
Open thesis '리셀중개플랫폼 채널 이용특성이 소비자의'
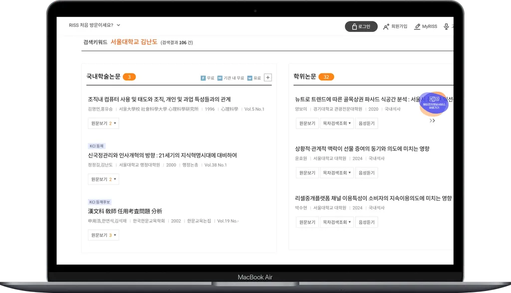tap(373, 198)
